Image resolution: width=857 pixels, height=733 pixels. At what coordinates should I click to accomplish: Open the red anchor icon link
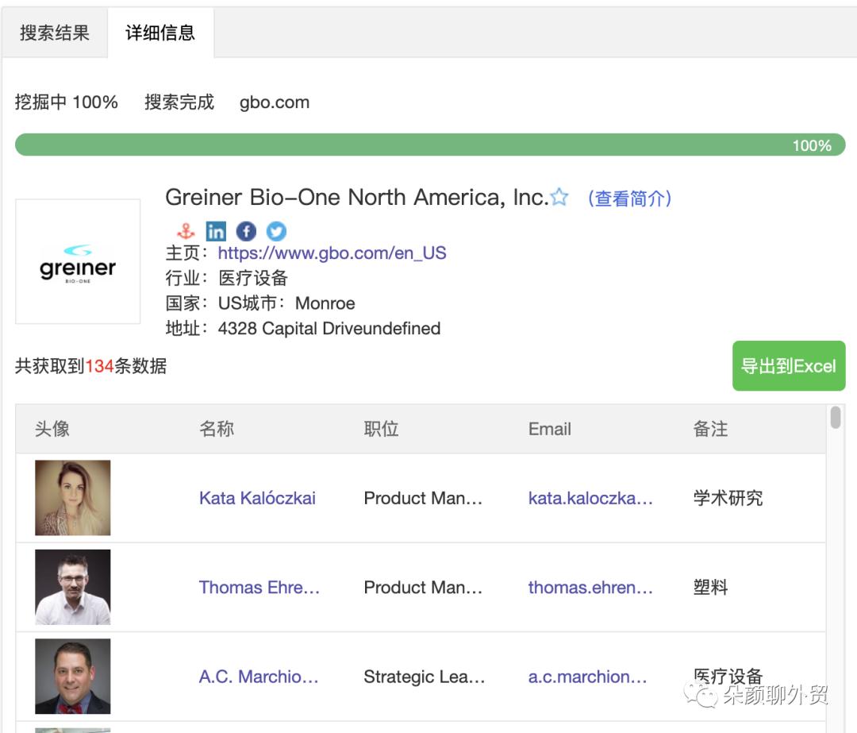pyautogui.click(x=186, y=231)
